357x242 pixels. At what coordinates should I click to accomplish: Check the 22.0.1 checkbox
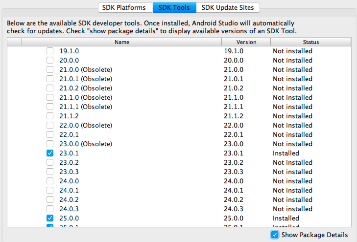[50, 135]
